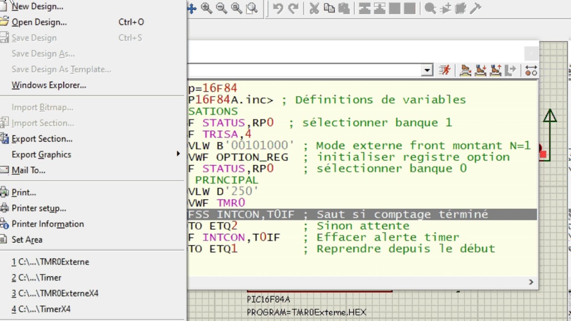The height and width of the screenshot is (321, 571).
Task: Click the Copy to clipboard icon
Action: tap(329, 8)
